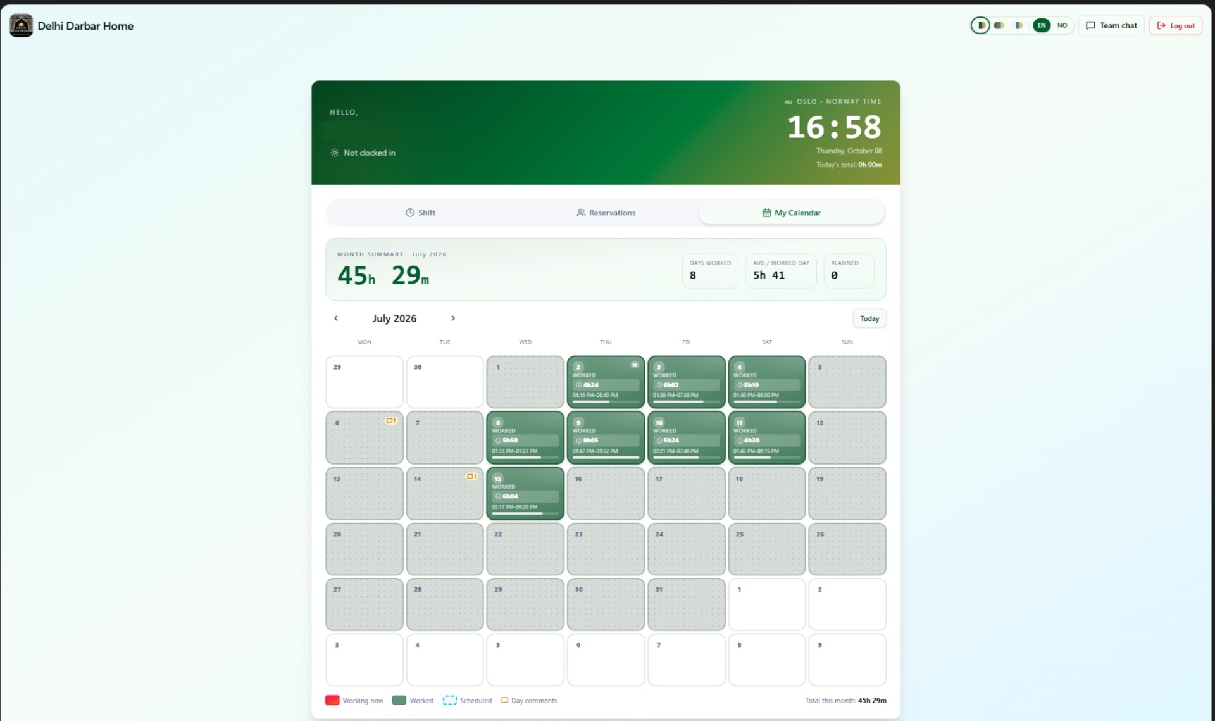1215x721 pixels.
Task: Select the July 25 calendar cell
Action: (x=766, y=549)
